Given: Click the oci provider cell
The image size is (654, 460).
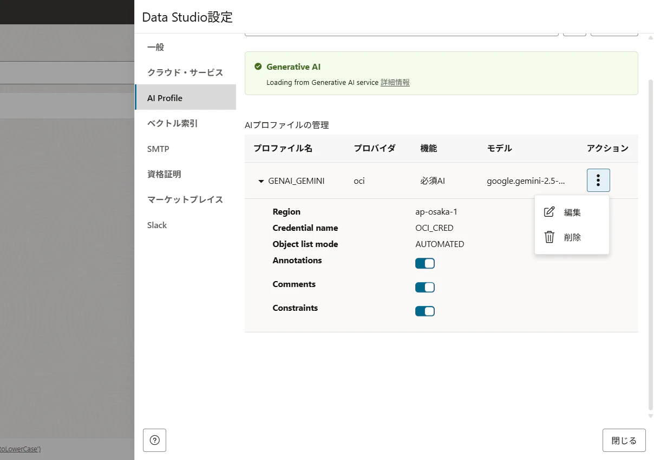Looking at the screenshot, I should 359,181.
